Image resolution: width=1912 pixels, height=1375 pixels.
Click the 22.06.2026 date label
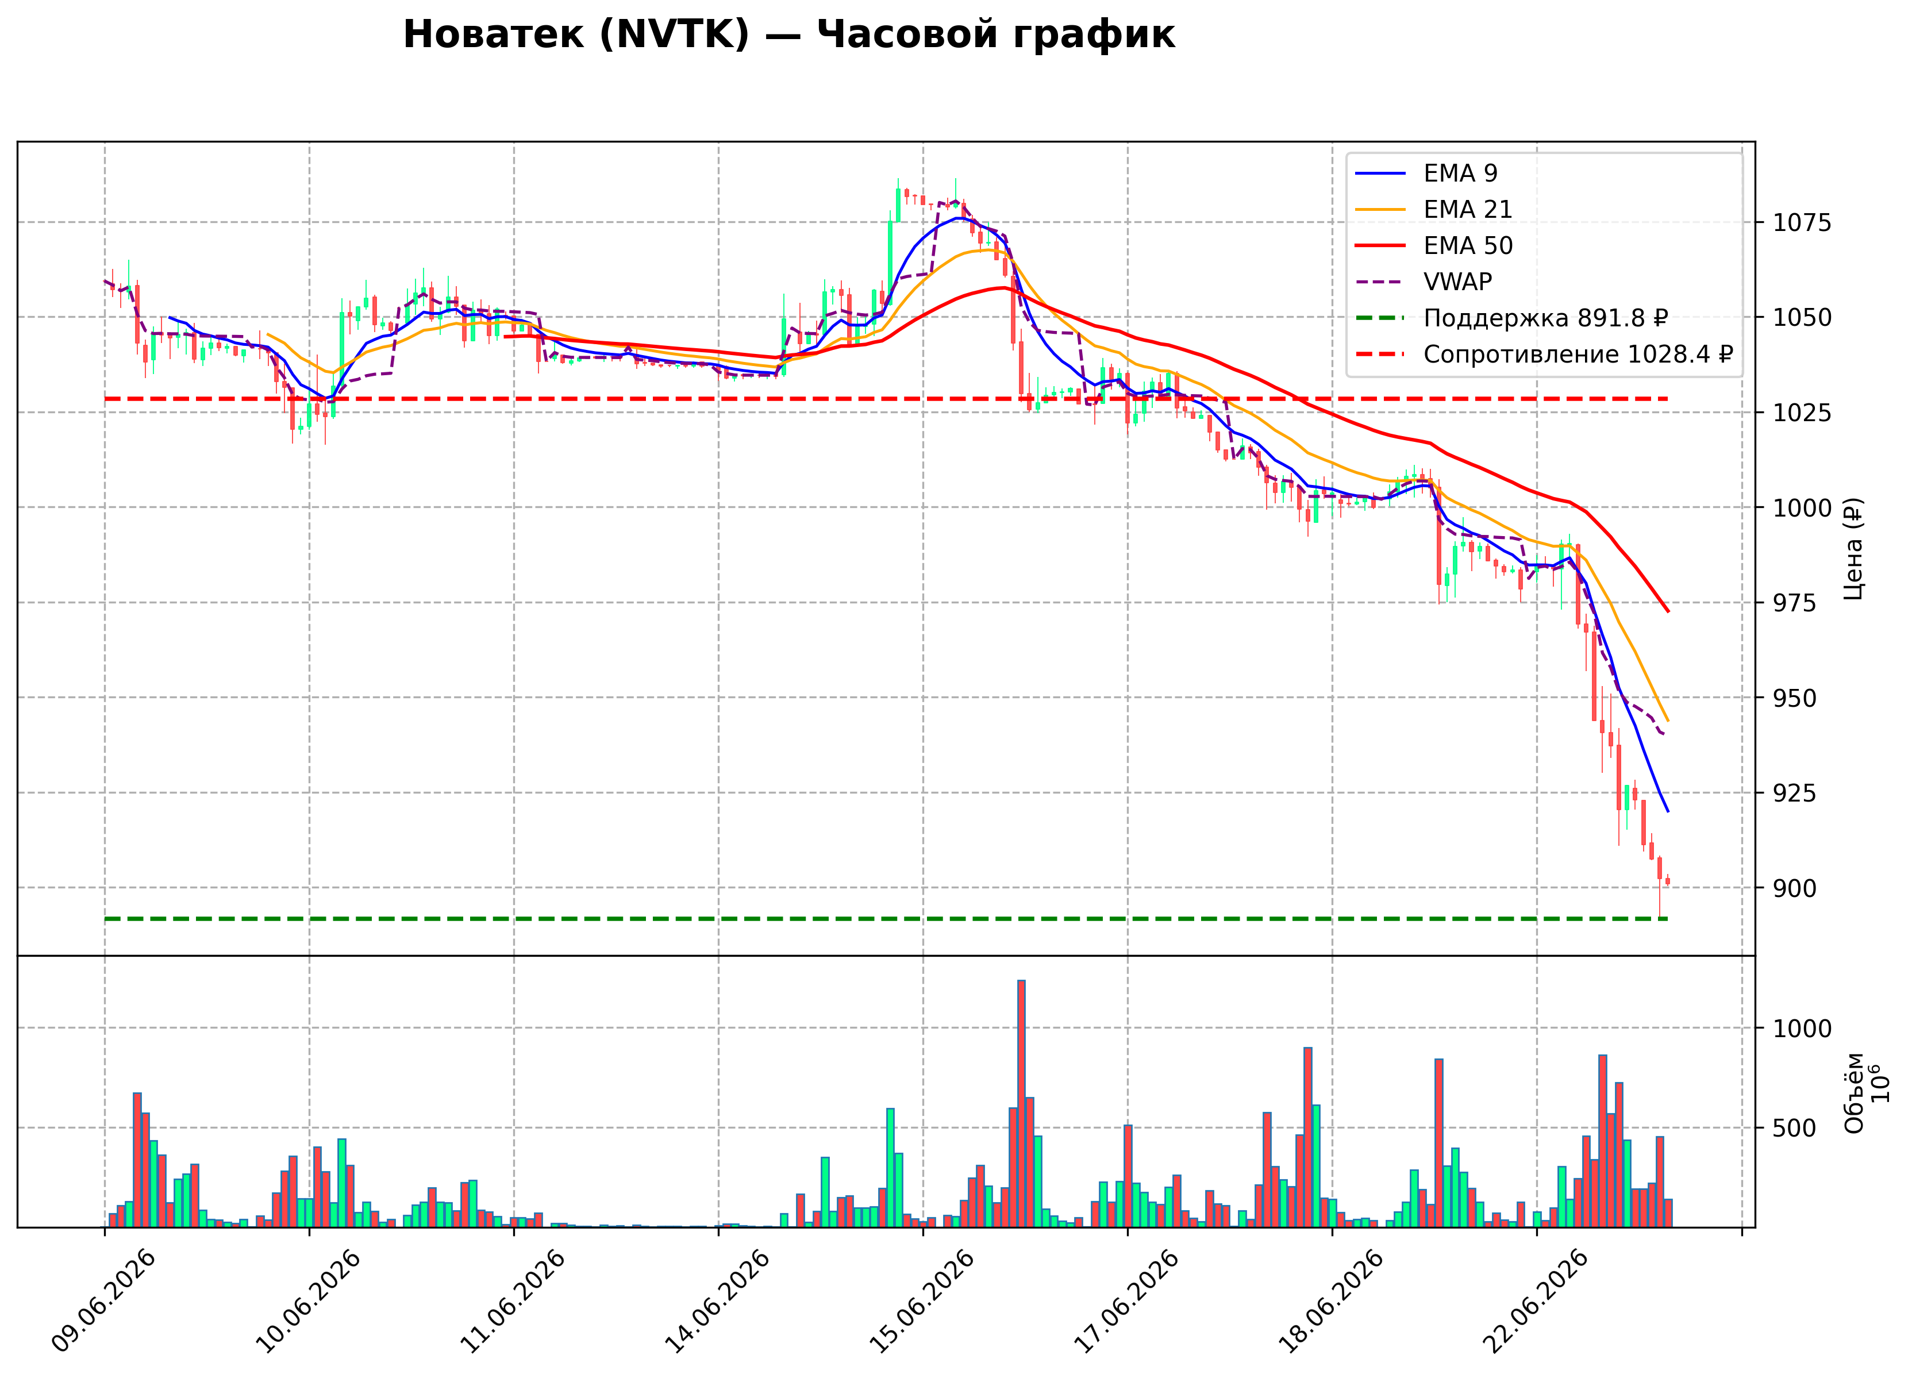tap(1536, 1301)
